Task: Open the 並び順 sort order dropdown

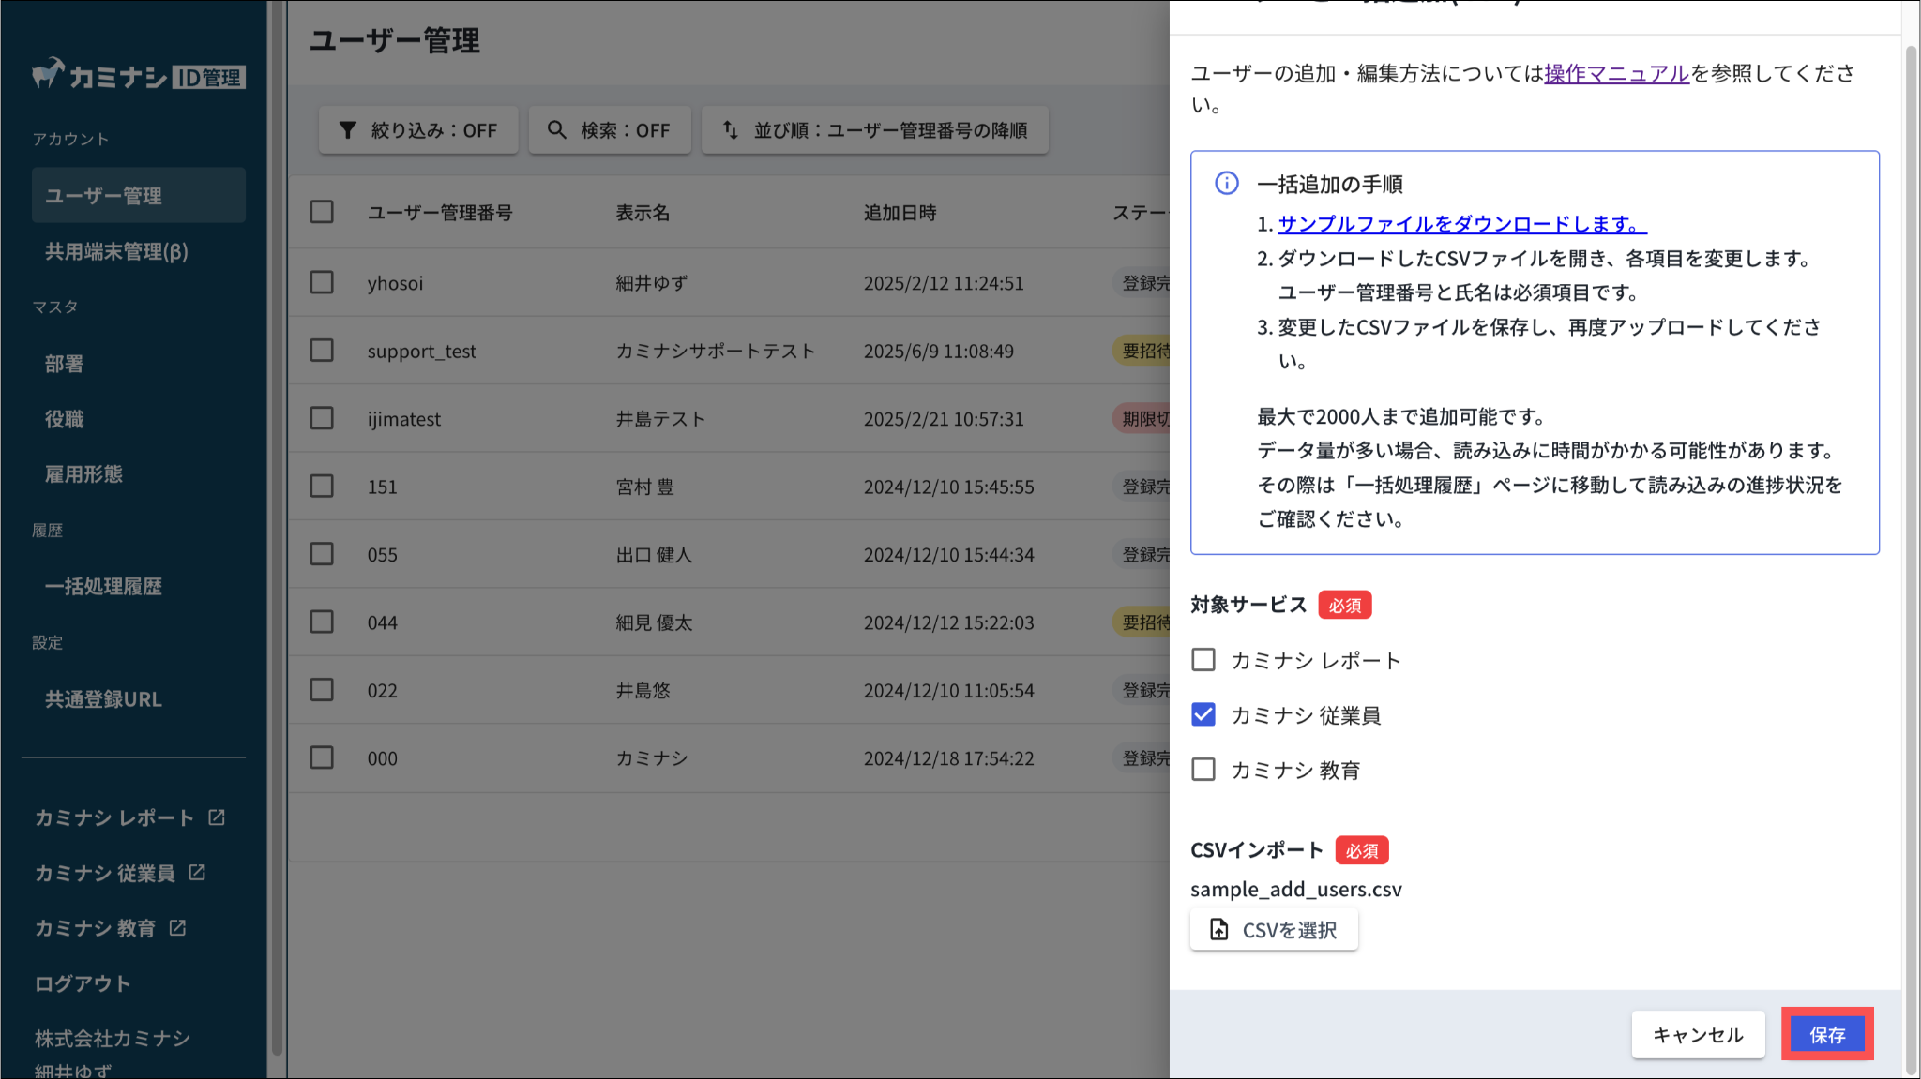Action: 875,130
